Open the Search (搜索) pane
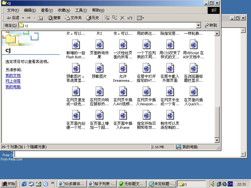Viewport: 251px width, 188px height. (x=54, y=18)
